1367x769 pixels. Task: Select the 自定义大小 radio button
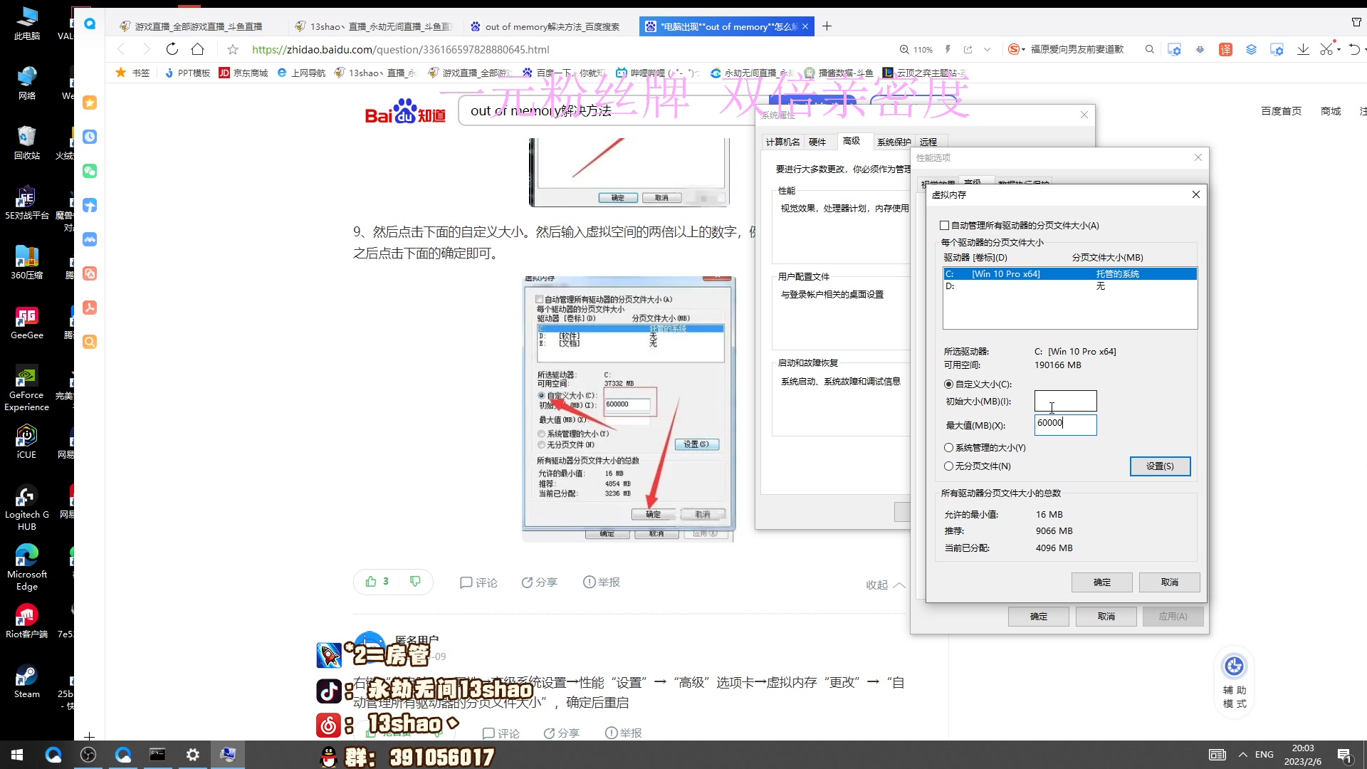(948, 384)
